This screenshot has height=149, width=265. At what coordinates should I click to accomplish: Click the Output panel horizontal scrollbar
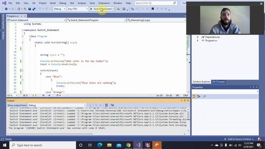pos(51,134)
